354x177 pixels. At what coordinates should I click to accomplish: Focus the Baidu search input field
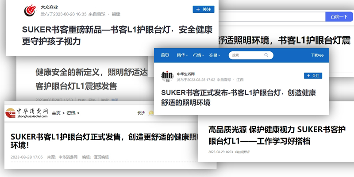pos(272,17)
